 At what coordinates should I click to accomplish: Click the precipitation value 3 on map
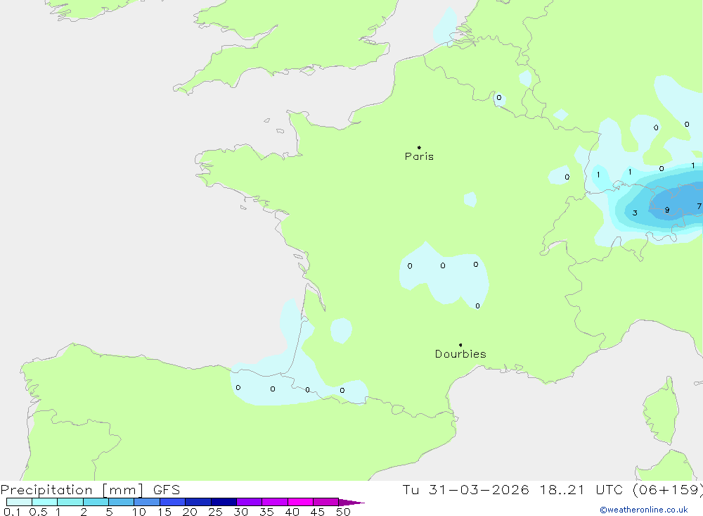(635, 213)
